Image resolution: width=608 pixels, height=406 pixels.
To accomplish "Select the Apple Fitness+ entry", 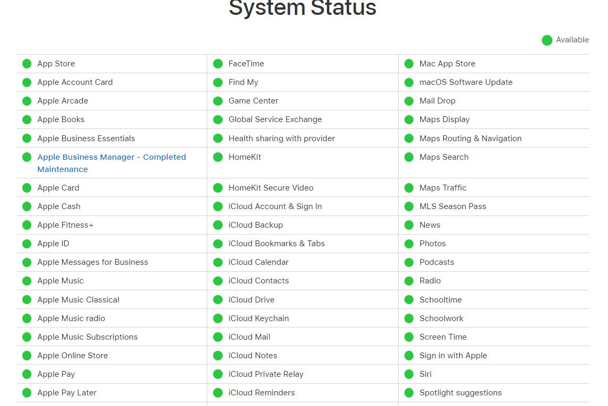I will click(x=65, y=225).
